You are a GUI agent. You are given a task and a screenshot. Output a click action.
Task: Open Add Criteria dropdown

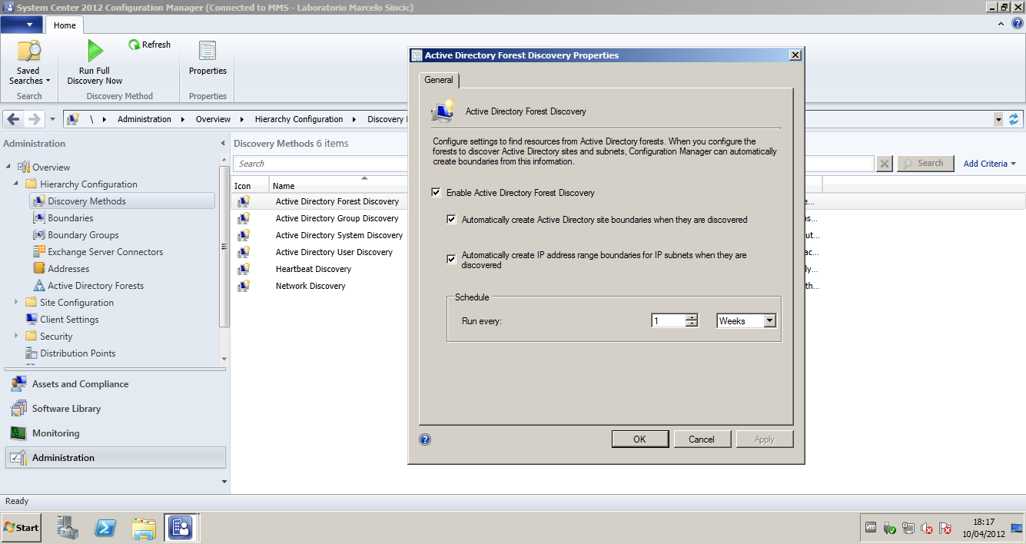[990, 164]
